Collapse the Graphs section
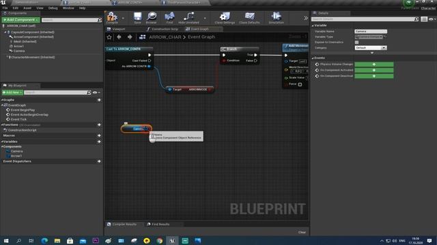 pos(2,100)
